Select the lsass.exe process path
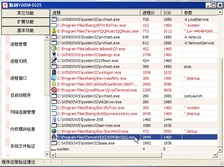This screenshot has width=224, height=167. pyautogui.click(x=86, y=143)
